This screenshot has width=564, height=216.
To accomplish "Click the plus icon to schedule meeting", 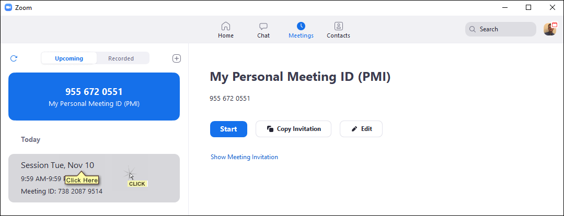I will coord(177,58).
